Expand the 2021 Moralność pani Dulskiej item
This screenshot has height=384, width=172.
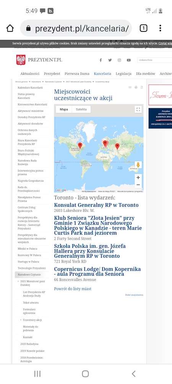click(18, 281)
